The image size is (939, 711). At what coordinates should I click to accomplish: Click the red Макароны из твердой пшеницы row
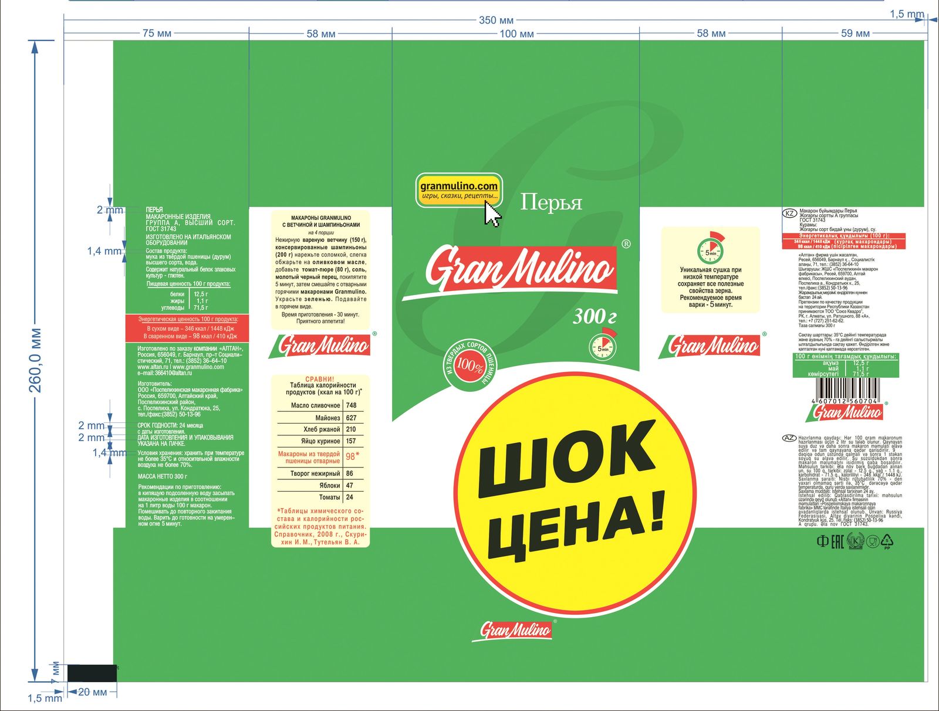[320, 457]
